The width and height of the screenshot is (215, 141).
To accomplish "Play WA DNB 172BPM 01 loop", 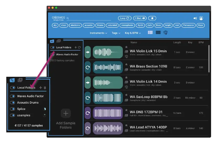I will pyautogui.click(x=88, y=113).
